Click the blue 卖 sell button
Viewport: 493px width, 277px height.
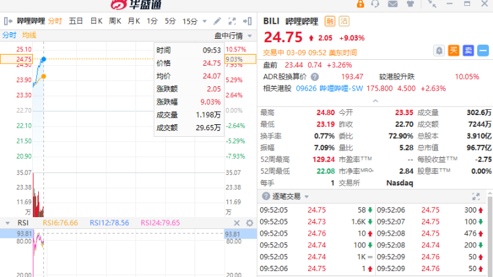(x=468, y=50)
